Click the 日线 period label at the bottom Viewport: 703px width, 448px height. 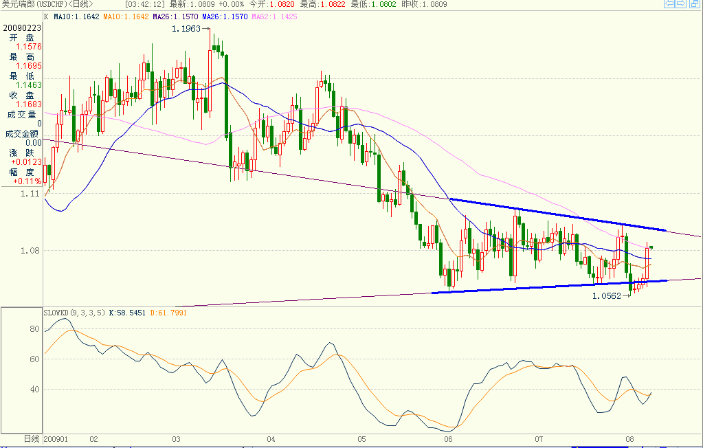[x=32, y=439]
